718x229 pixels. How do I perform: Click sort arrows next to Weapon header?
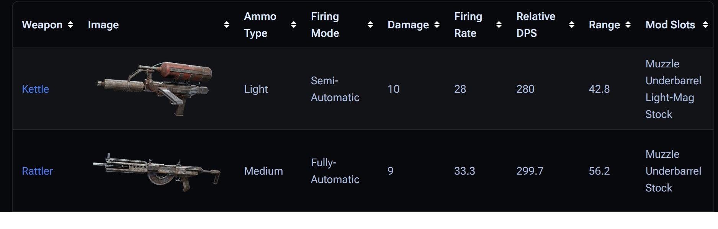(x=70, y=25)
